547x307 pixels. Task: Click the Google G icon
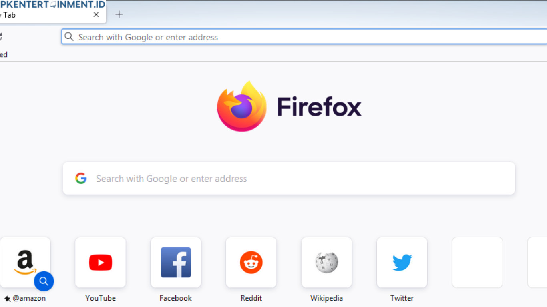tap(81, 178)
